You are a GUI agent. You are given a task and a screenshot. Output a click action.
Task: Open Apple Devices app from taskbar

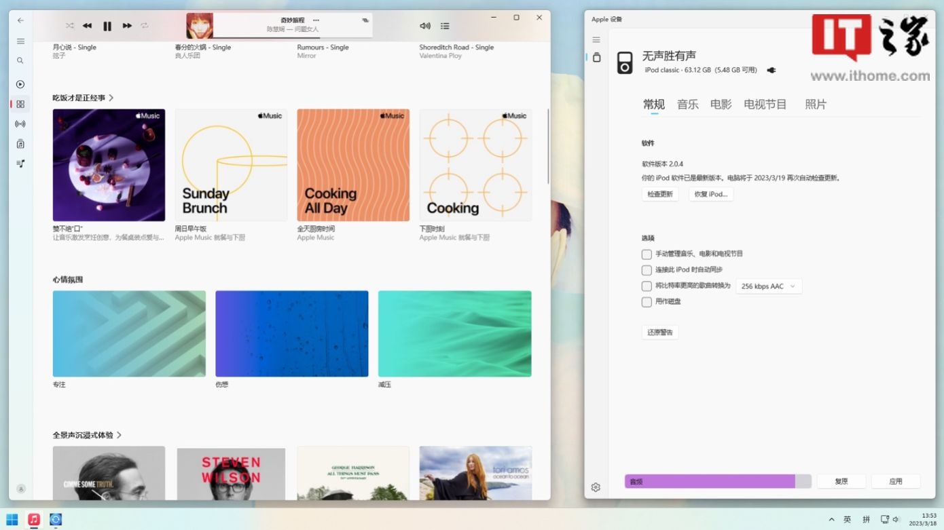point(56,519)
